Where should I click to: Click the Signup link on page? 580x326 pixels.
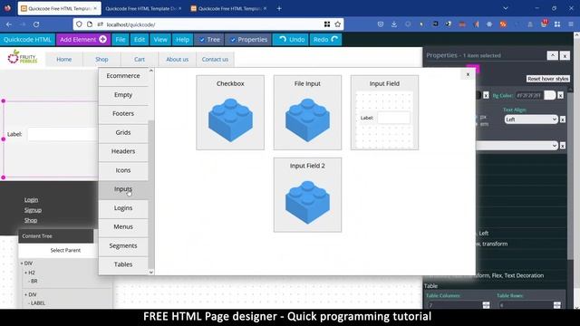click(x=33, y=210)
